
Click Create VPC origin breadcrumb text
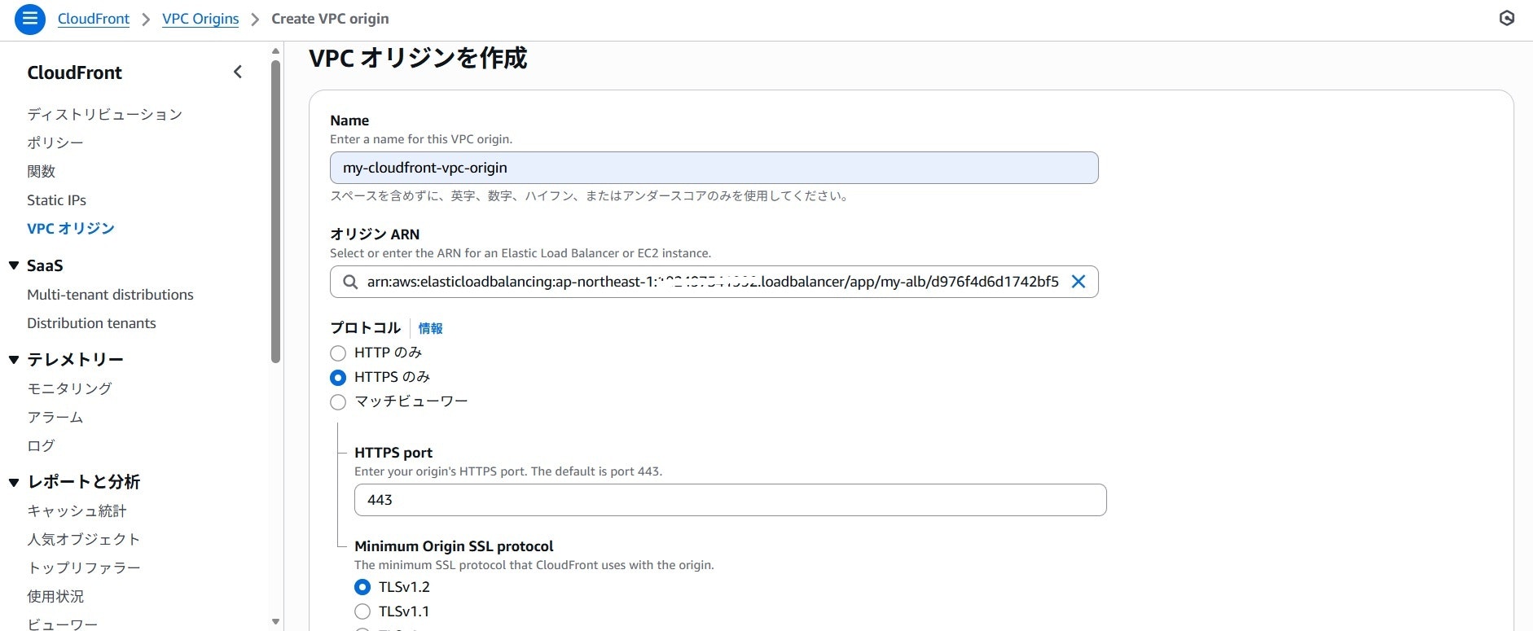[330, 19]
